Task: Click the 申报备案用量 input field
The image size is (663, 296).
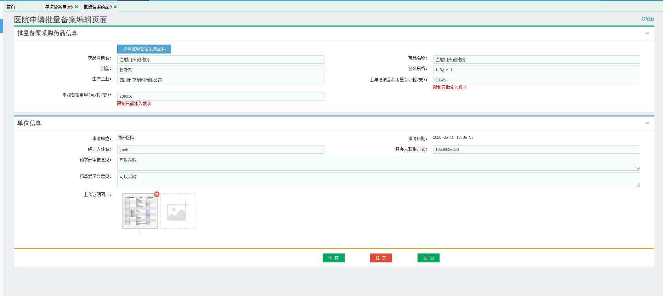Action: [220, 96]
